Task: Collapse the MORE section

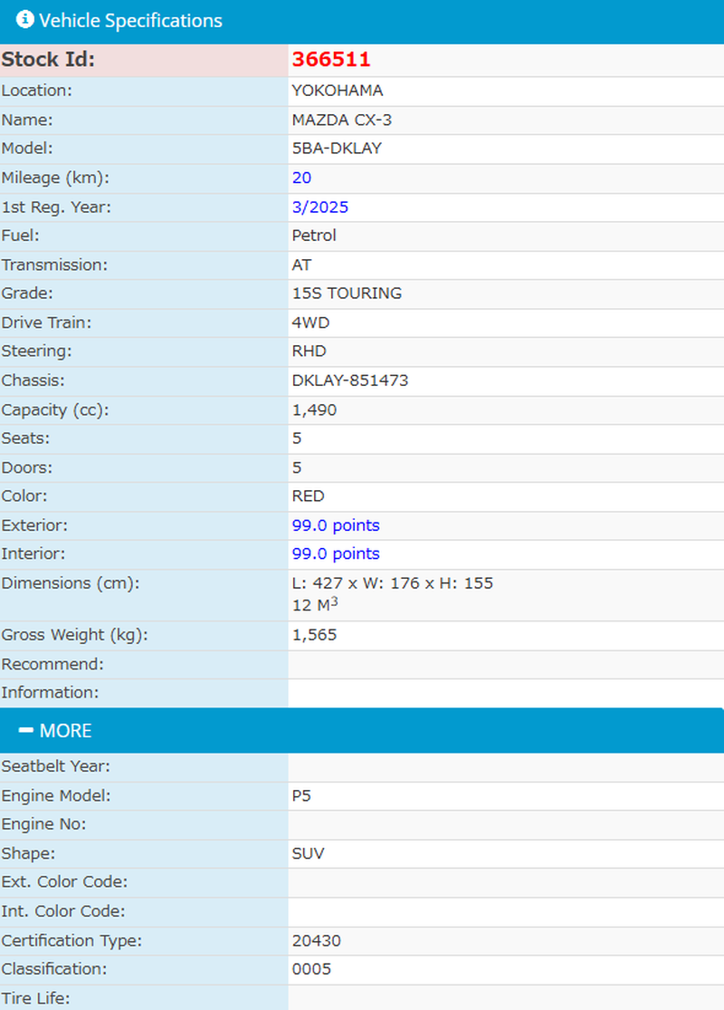Action: (x=362, y=730)
